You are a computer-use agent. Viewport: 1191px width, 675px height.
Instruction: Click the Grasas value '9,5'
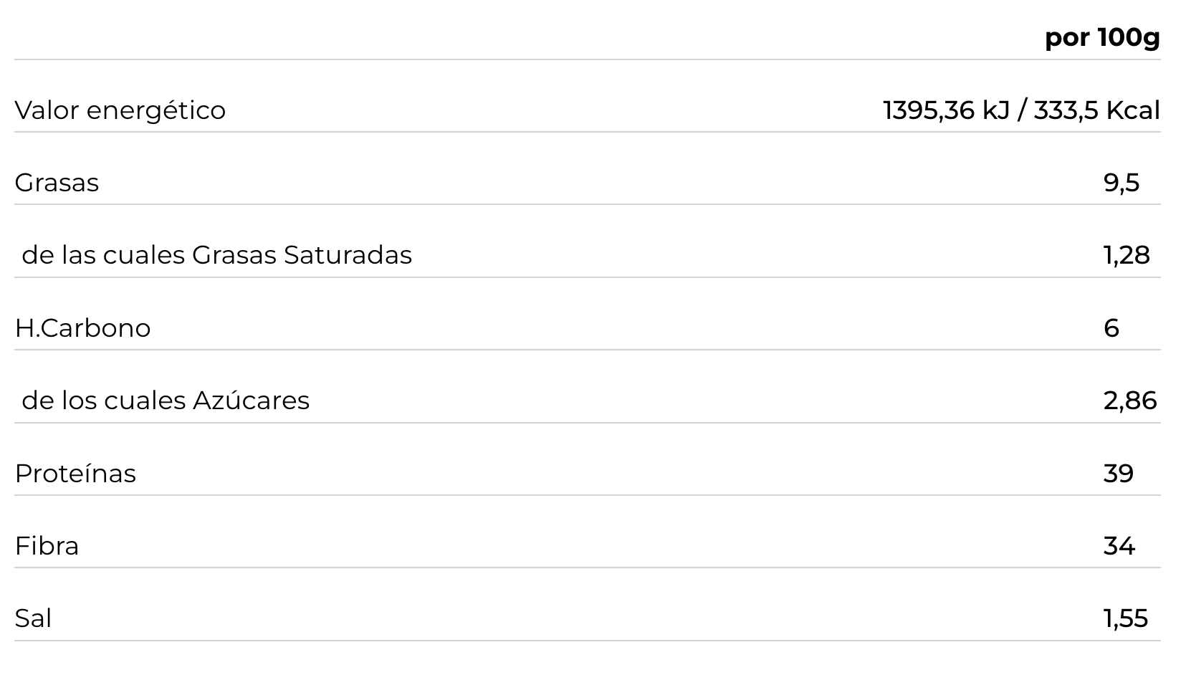(x=1121, y=183)
